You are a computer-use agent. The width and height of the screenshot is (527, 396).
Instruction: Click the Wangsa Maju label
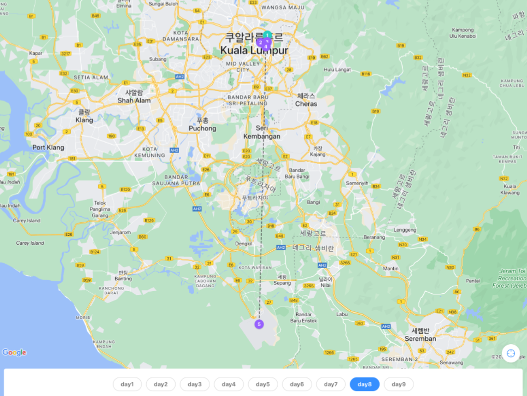[x=283, y=8]
